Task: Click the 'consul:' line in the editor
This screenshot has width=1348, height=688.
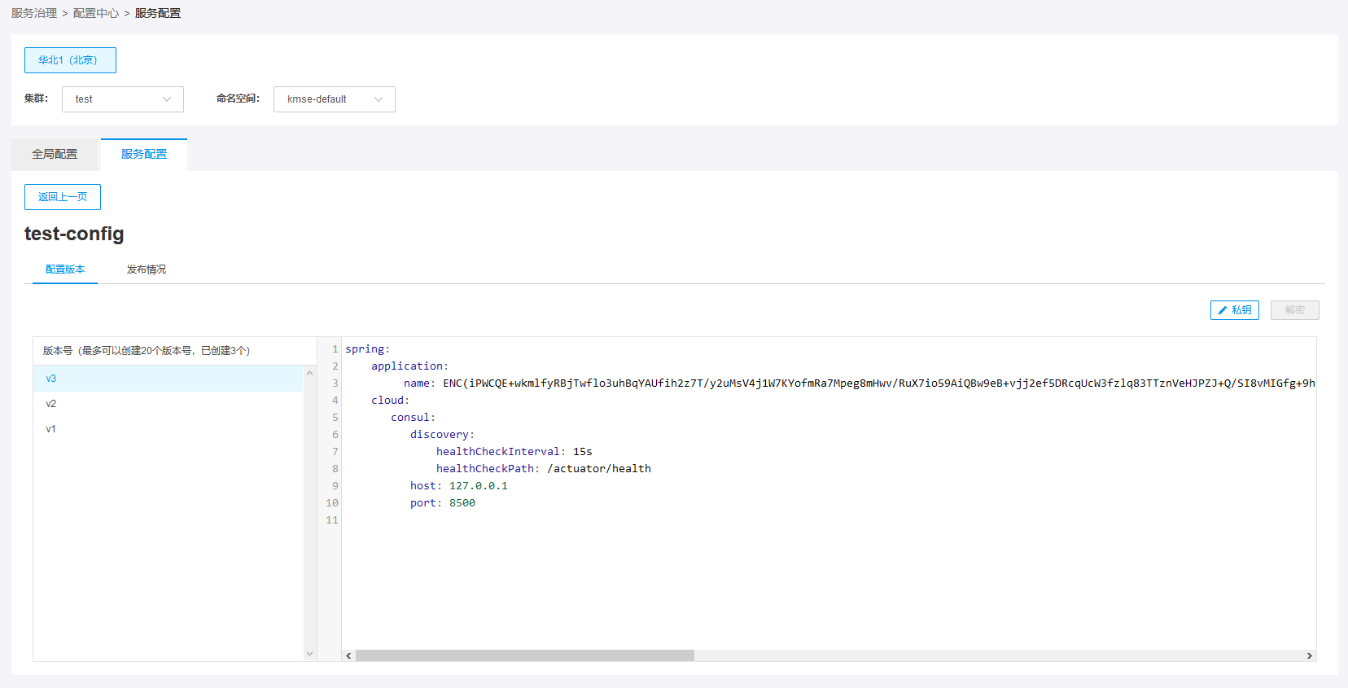Action: point(414,418)
